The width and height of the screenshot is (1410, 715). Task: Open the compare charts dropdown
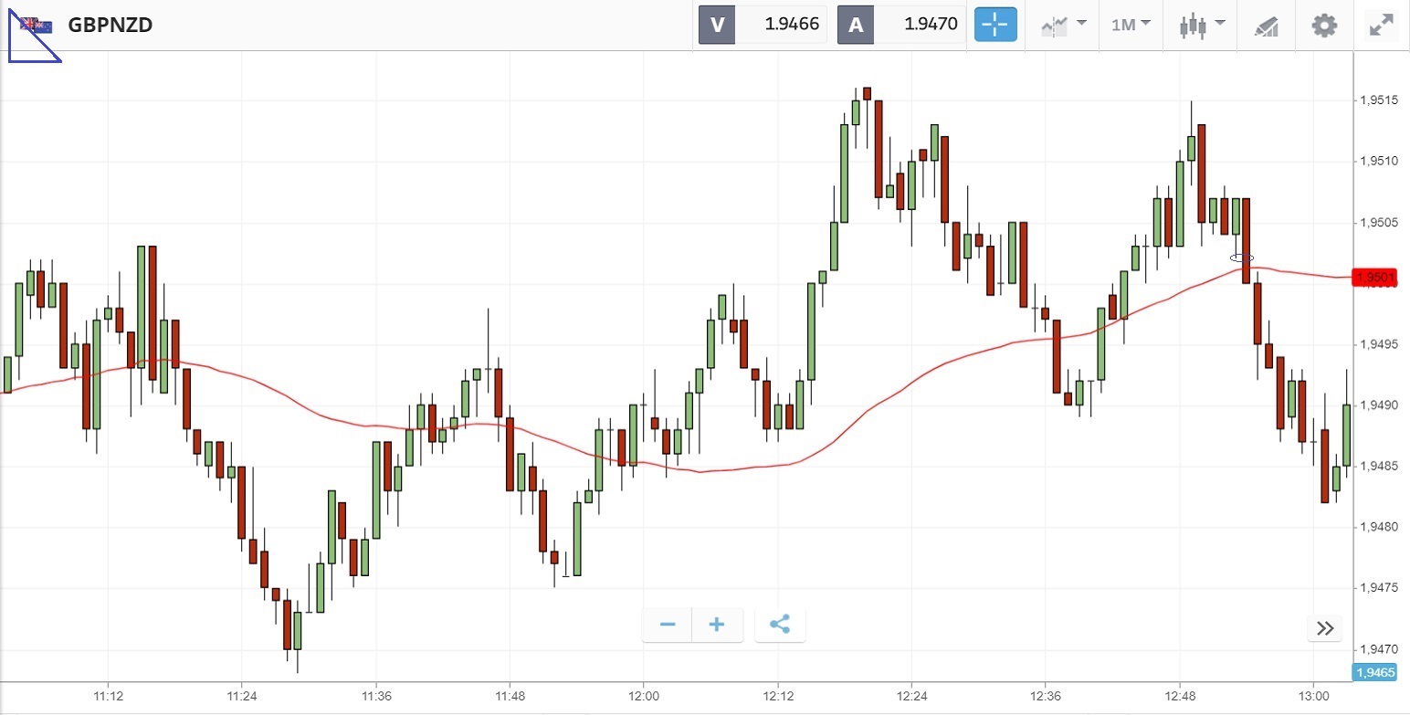(1063, 25)
